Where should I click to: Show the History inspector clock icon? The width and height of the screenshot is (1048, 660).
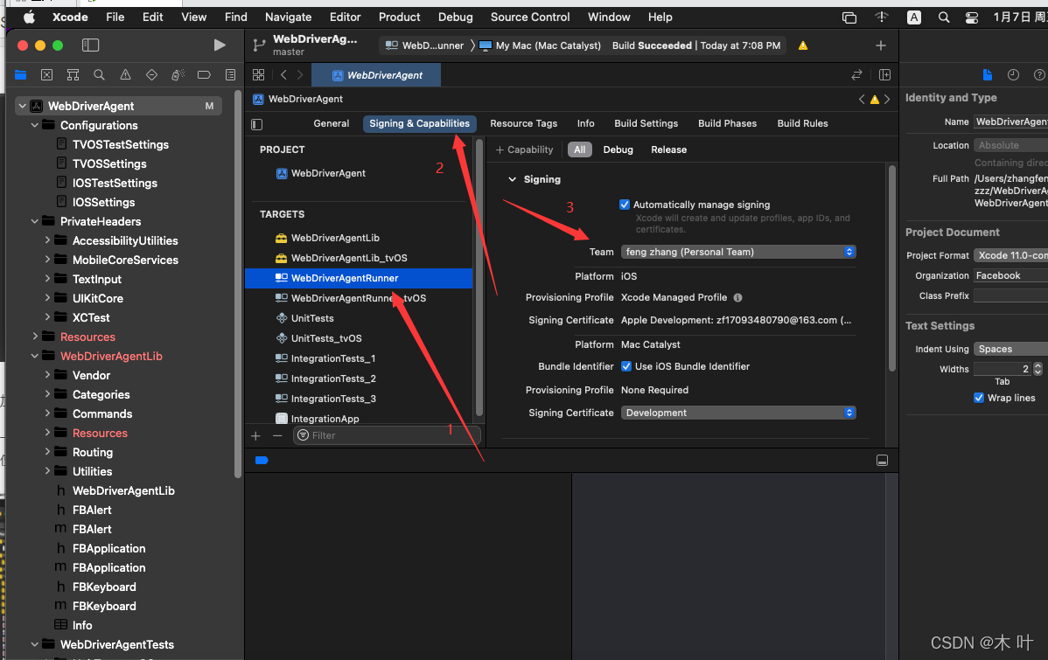(x=1013, y=75)
